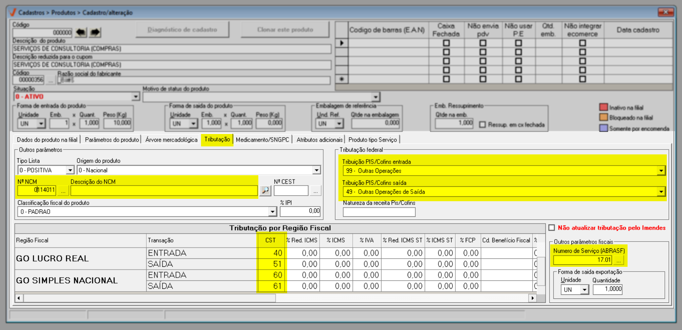The height and width of the screenshot is (330, 682).
Task: Click Clonar este produto button
Action: click(x=285, y=30)
